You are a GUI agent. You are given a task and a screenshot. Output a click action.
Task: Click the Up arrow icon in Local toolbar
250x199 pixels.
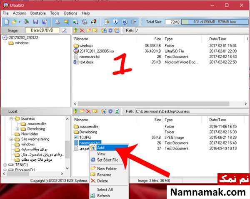(75, 111)
